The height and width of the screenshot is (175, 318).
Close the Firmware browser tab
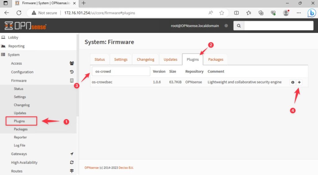click(x=74, y=3)
